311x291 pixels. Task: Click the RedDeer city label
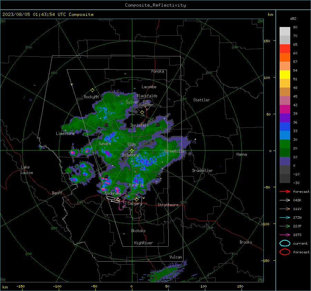point(147,105)
